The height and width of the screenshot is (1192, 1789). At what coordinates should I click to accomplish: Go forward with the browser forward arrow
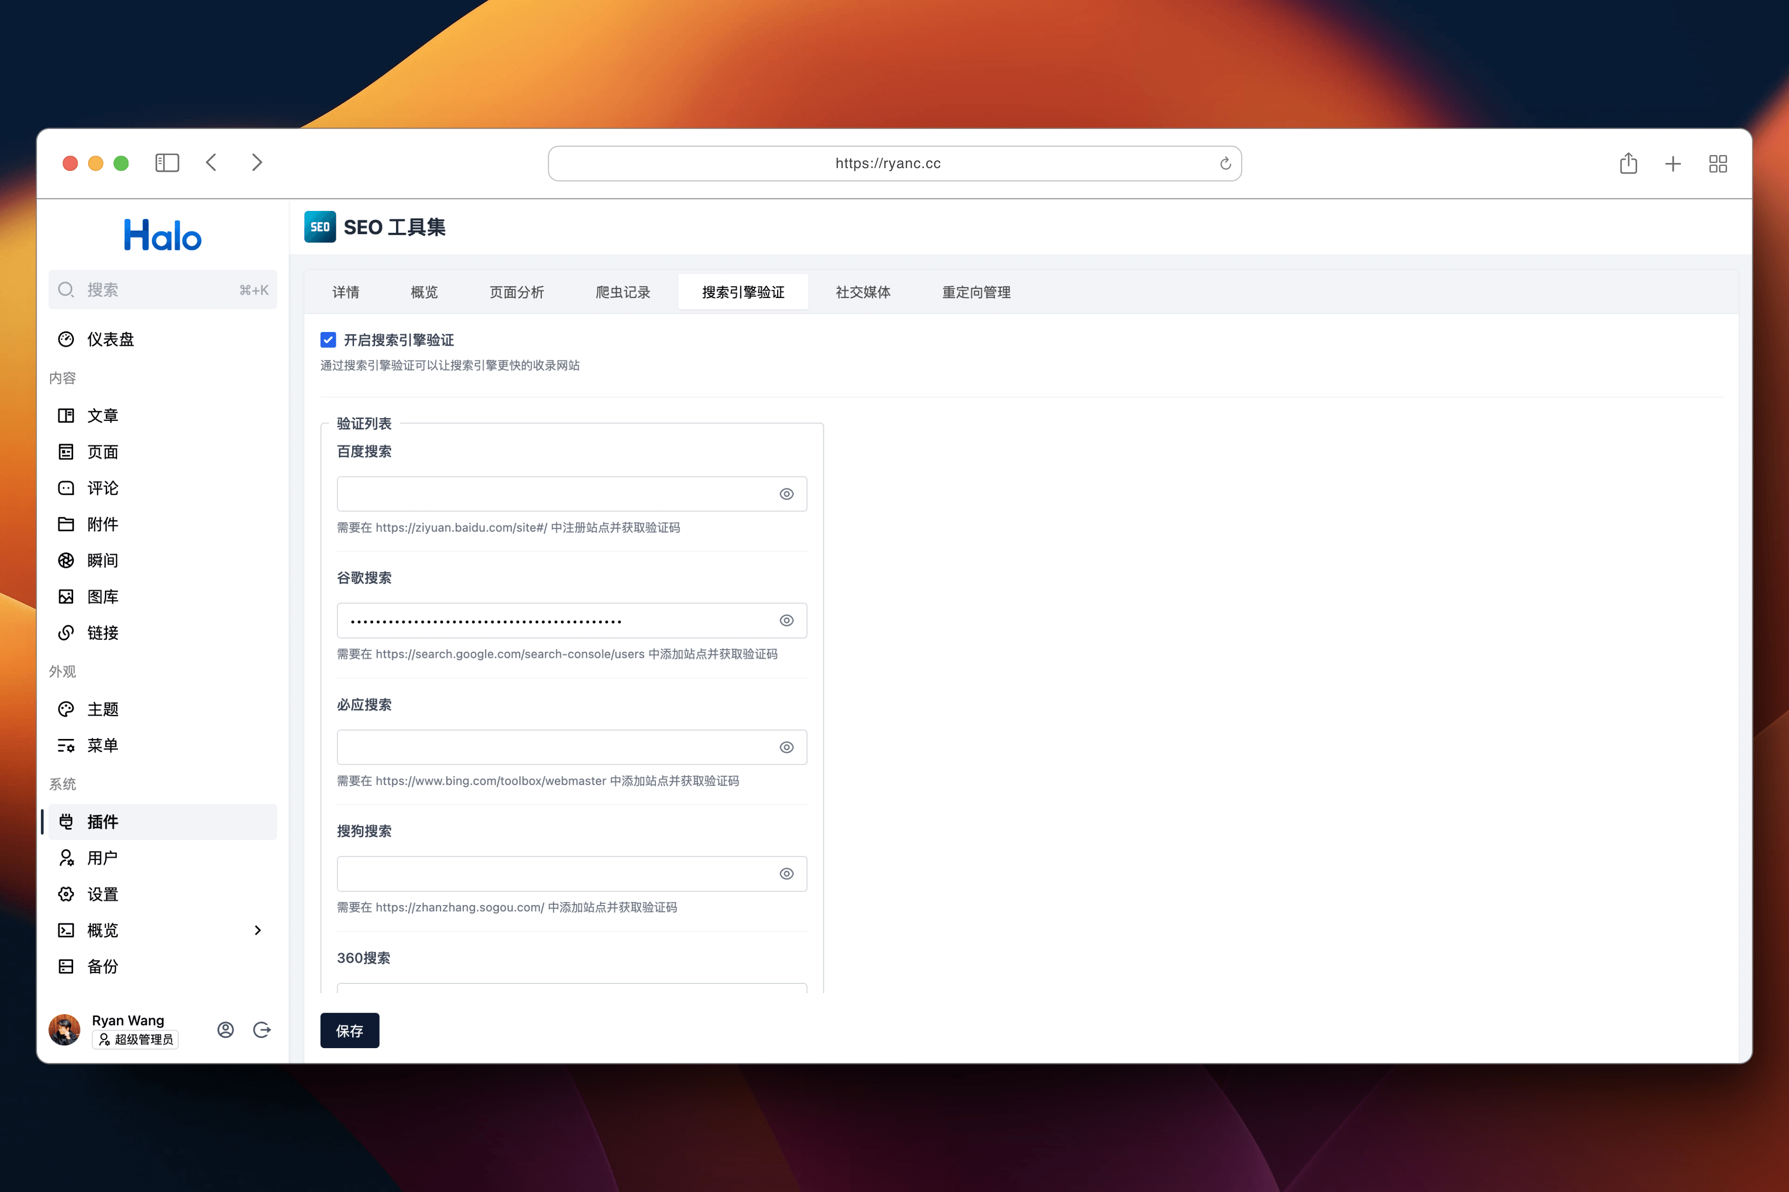[257, 163]
